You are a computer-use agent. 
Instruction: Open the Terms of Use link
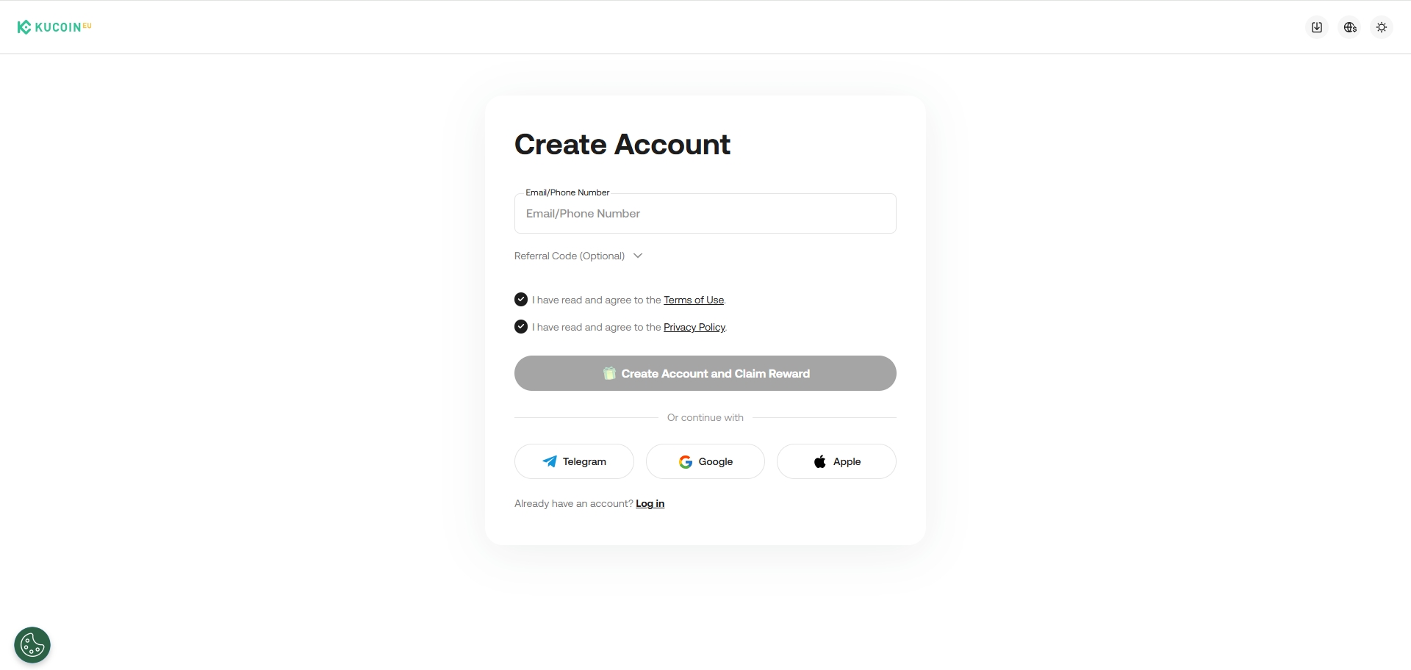pos(694,300)
